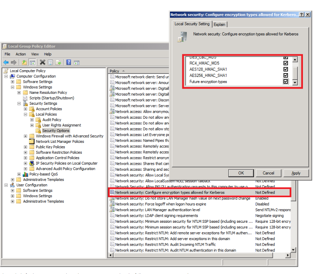318x274 pixels.
Task: Select Software Restriction Policies in the tree
Action: click(x=59, y=152)
